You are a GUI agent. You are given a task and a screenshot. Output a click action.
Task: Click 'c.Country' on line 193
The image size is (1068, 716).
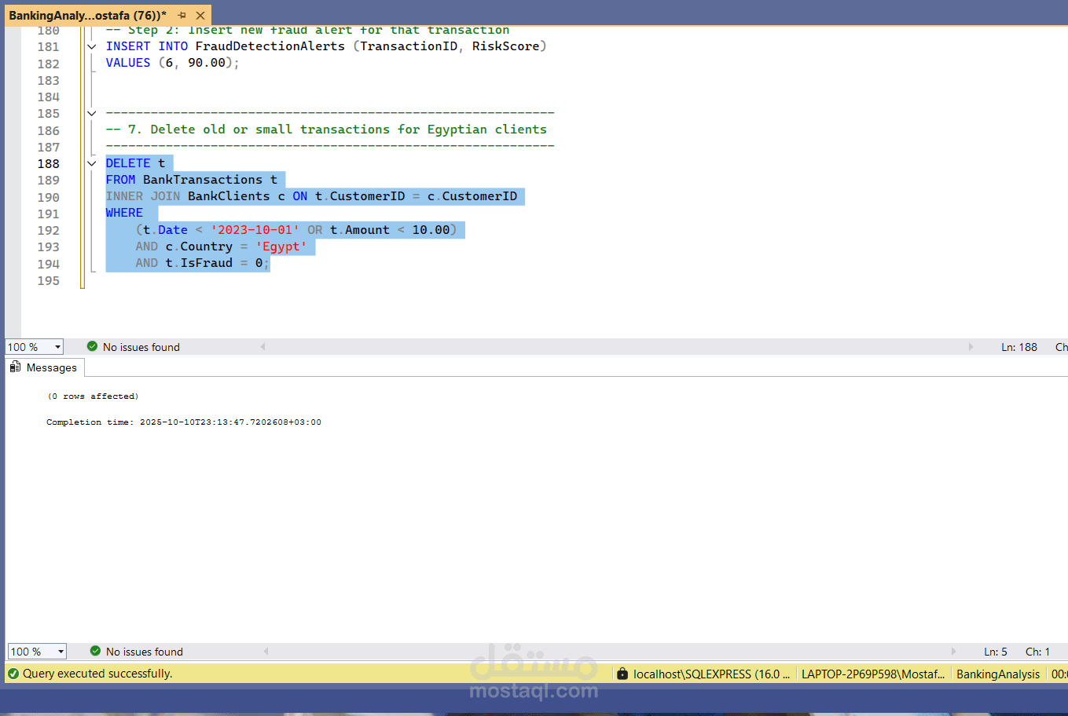click(x=199, y=247)
